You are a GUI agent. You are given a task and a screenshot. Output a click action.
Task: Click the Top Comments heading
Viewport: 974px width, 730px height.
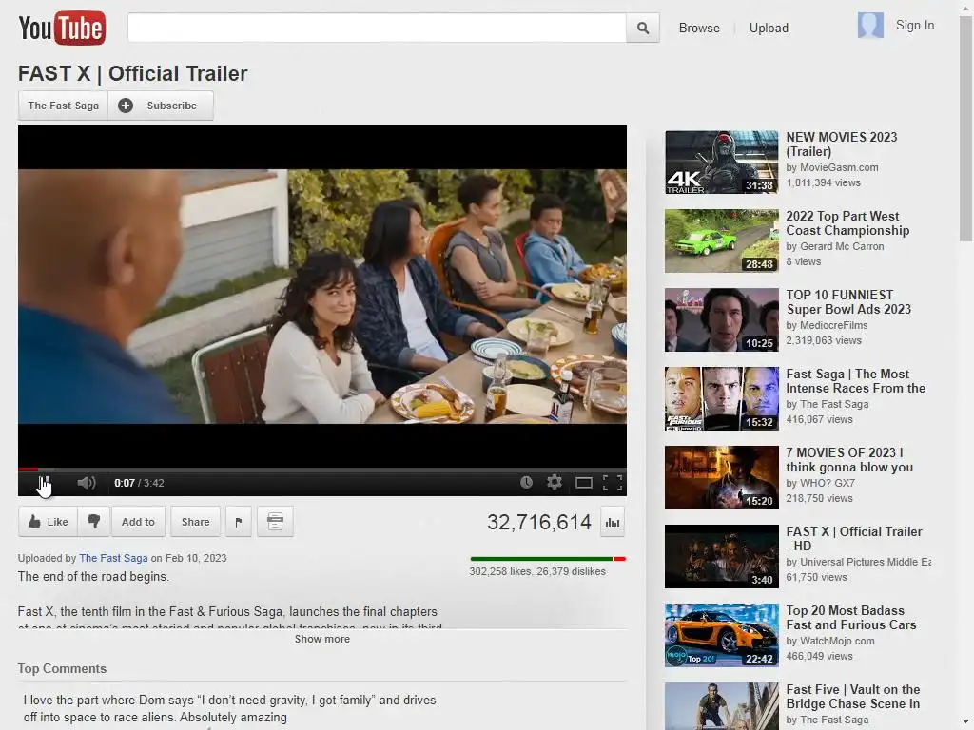click(62, 668)
